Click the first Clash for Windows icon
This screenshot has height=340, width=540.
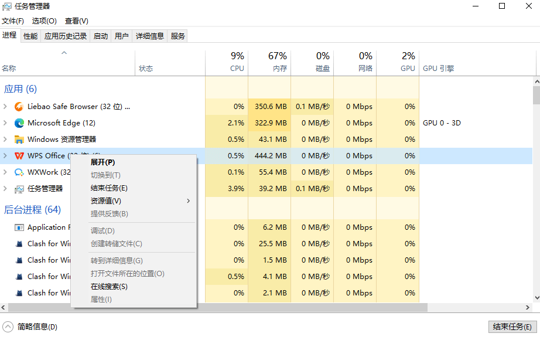coord(19,244)
